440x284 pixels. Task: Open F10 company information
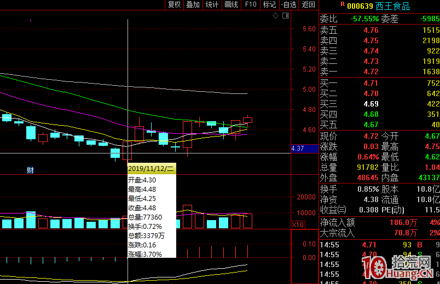[251, 4]
